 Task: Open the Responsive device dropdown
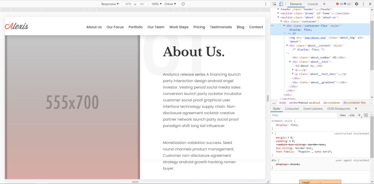point(110,4)
